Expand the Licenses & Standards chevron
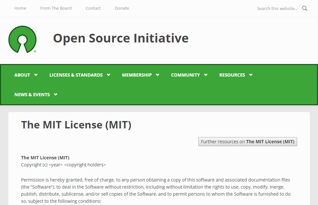The height and width of the screenshot is (205, 318). [108, 75]
